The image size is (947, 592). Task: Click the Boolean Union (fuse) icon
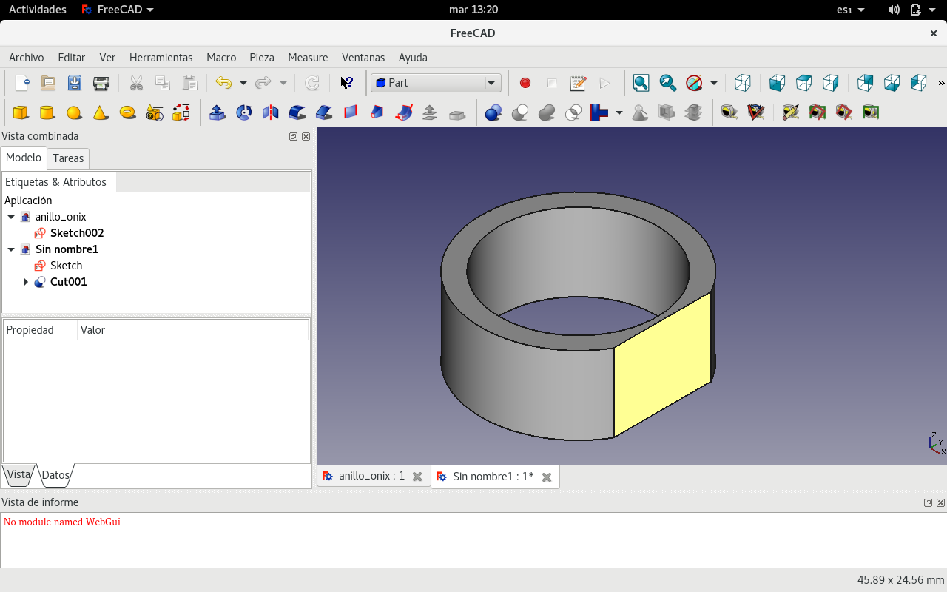pos(547,112)
